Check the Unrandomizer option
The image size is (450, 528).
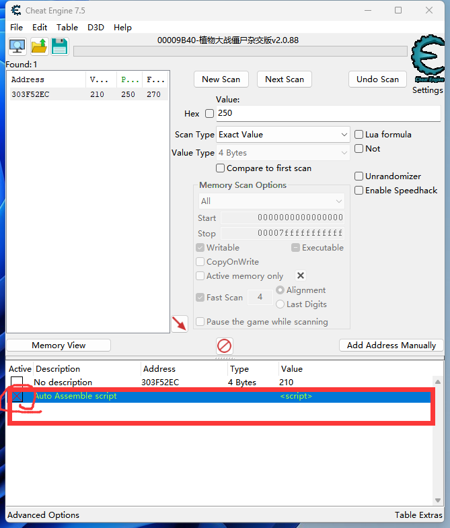point(359,176)
